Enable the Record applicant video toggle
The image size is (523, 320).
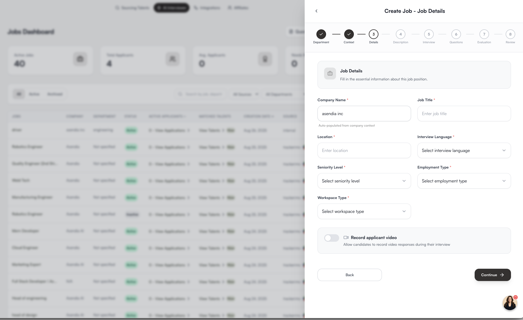point(331,238)
